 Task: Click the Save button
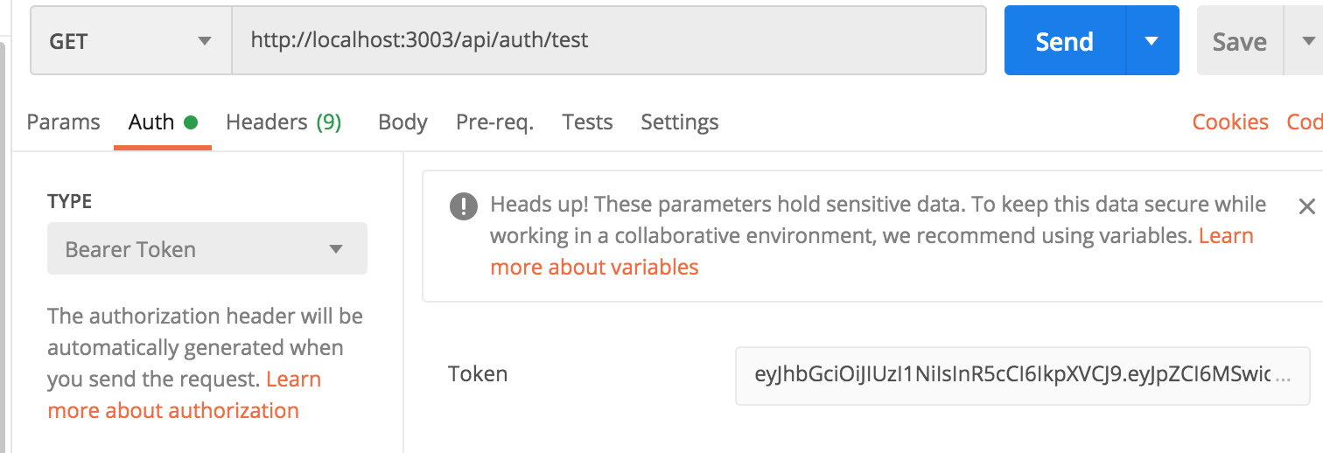pyautogui.click(x=1240, y=41)
